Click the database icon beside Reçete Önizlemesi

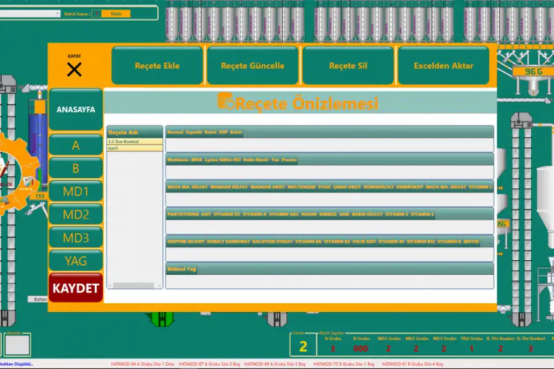coord(227,102)
